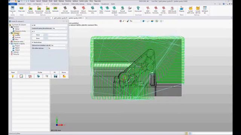241x135 pixels.
Task: Select the HSM Spirálové operation icon
Action: pos(148,10)
